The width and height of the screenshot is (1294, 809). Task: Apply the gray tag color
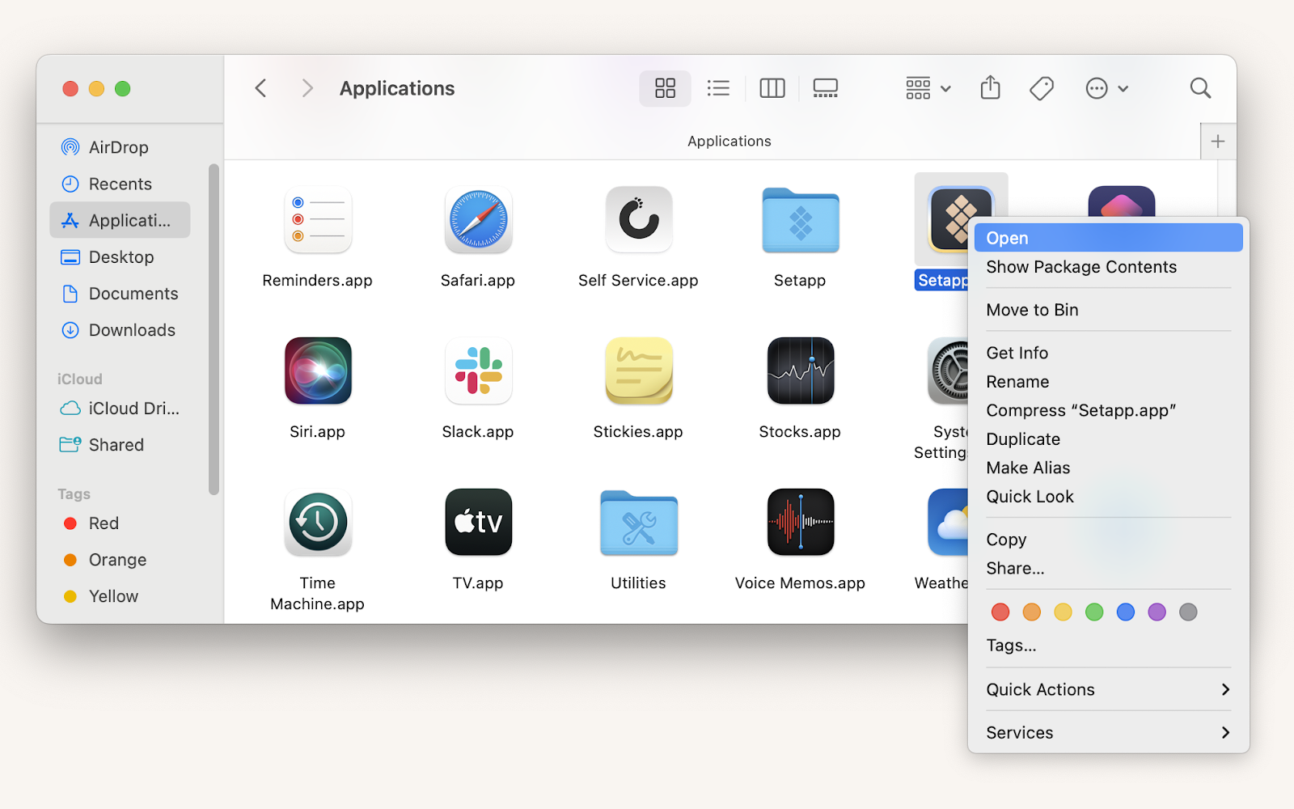(1188, 612)
